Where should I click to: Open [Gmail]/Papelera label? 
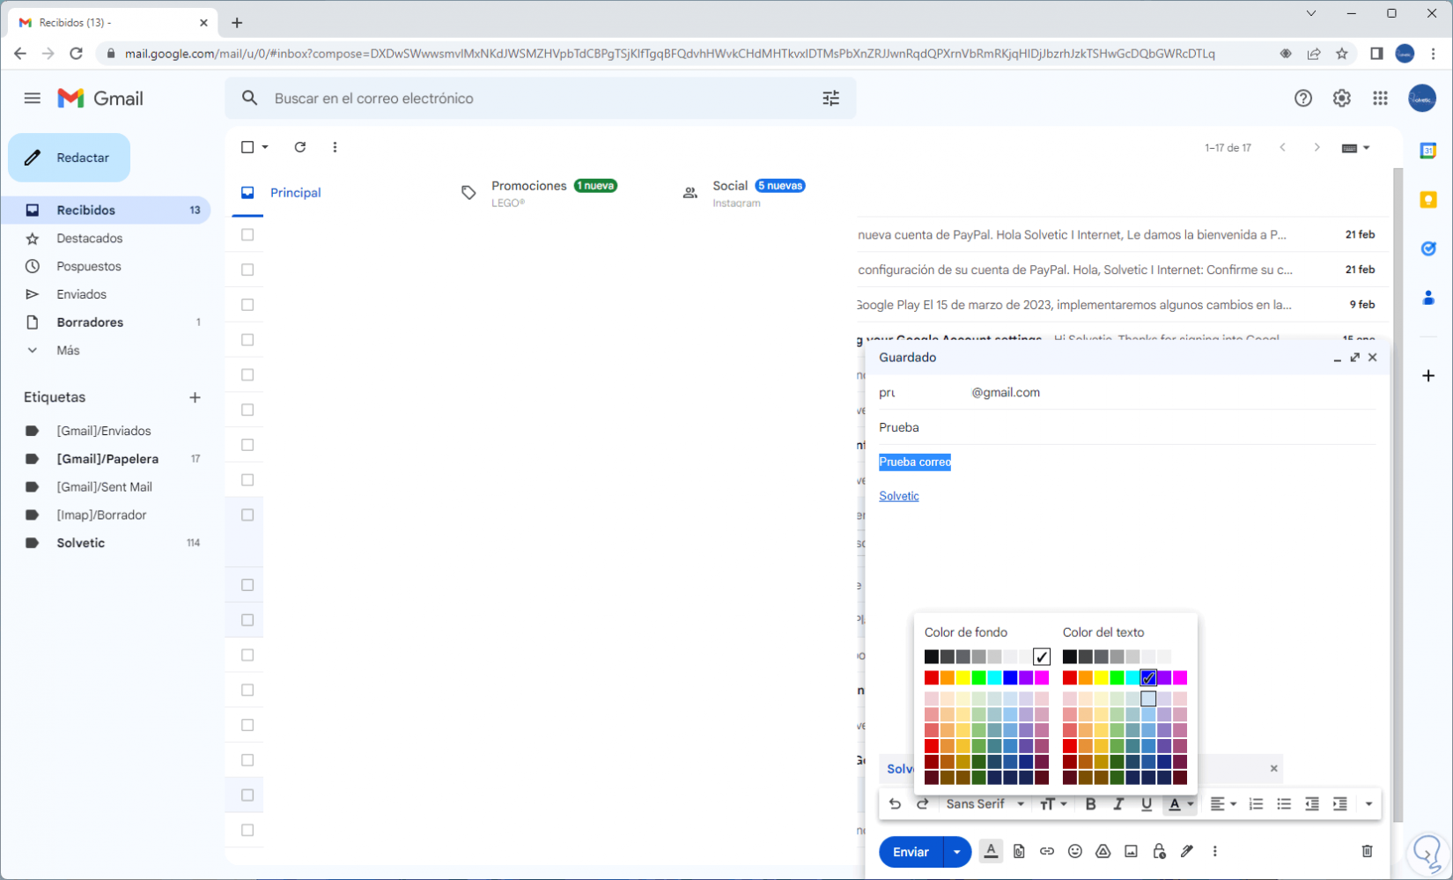(x=106, y=458)
